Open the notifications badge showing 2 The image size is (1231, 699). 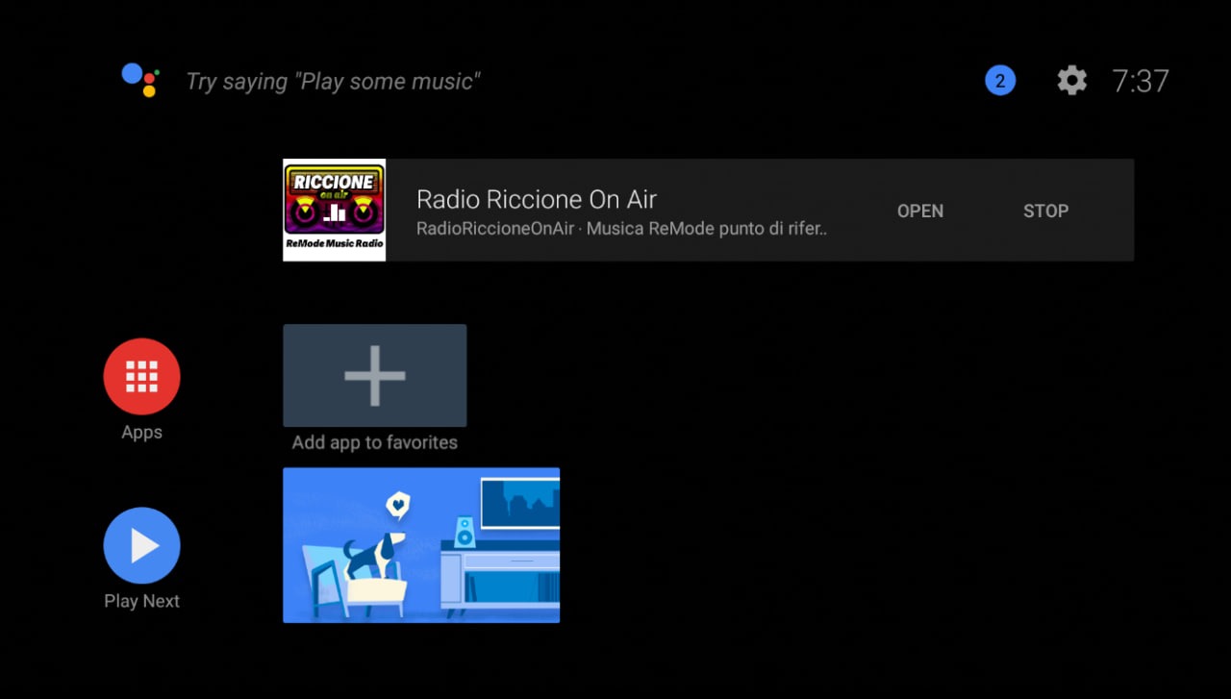pos(1000,81)
